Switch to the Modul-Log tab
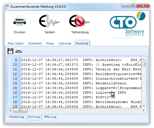The width and height of the screenshot is (154, 128). point(17,117)
